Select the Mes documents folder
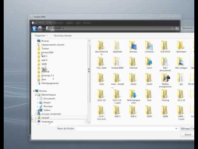Screen dimensions: 198x149 (165, 64)
